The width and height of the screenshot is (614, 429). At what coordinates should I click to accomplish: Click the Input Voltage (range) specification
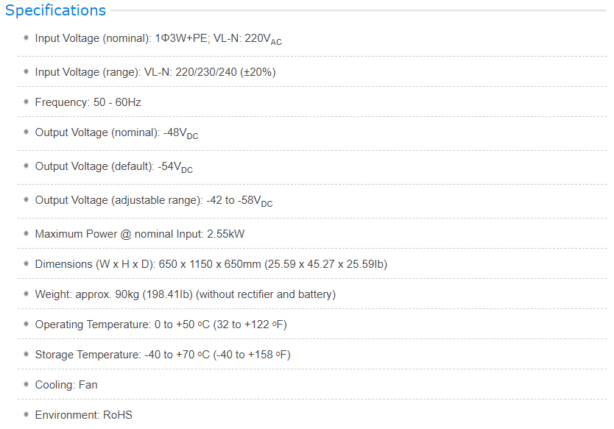click(x=155, y=72)
